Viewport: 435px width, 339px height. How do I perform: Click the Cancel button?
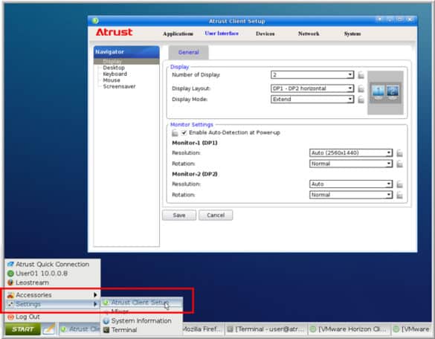216,216
